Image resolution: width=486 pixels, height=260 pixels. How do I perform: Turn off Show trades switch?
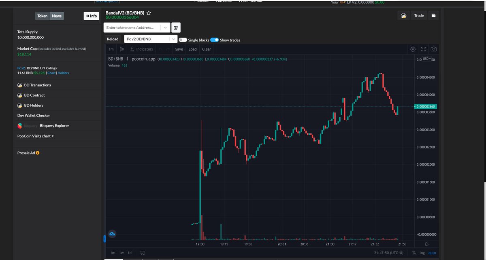pyautogui.click(x=215, y=40)
